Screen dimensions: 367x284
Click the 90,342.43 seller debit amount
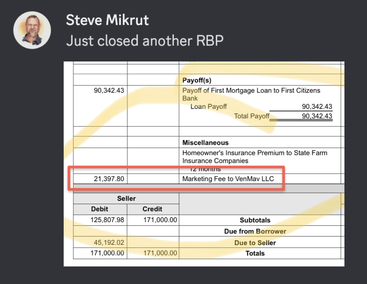(x=109, y=90)
